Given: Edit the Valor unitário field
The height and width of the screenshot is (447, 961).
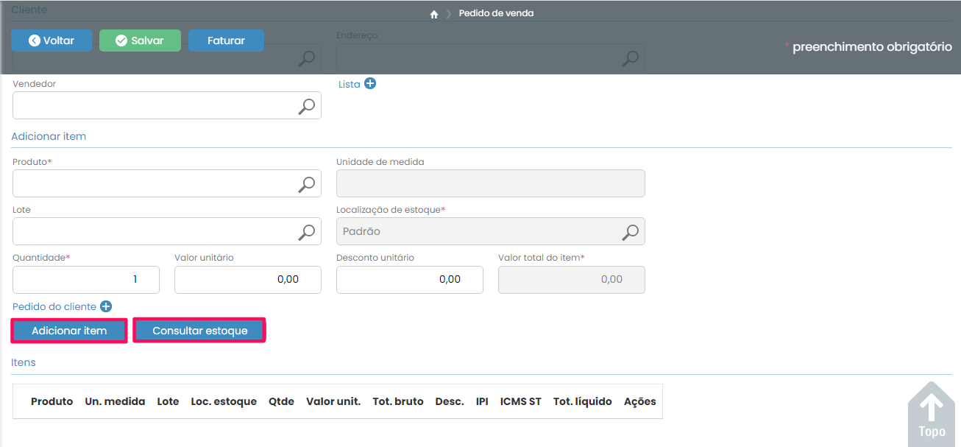Looking at the screenshot, I should click(x=247, y=280).
